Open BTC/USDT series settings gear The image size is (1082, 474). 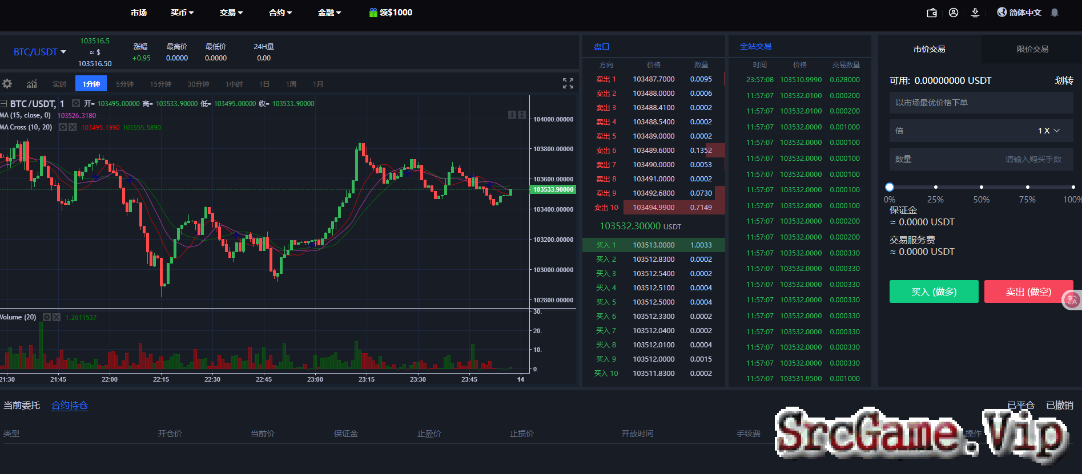(x=75, y=103)
